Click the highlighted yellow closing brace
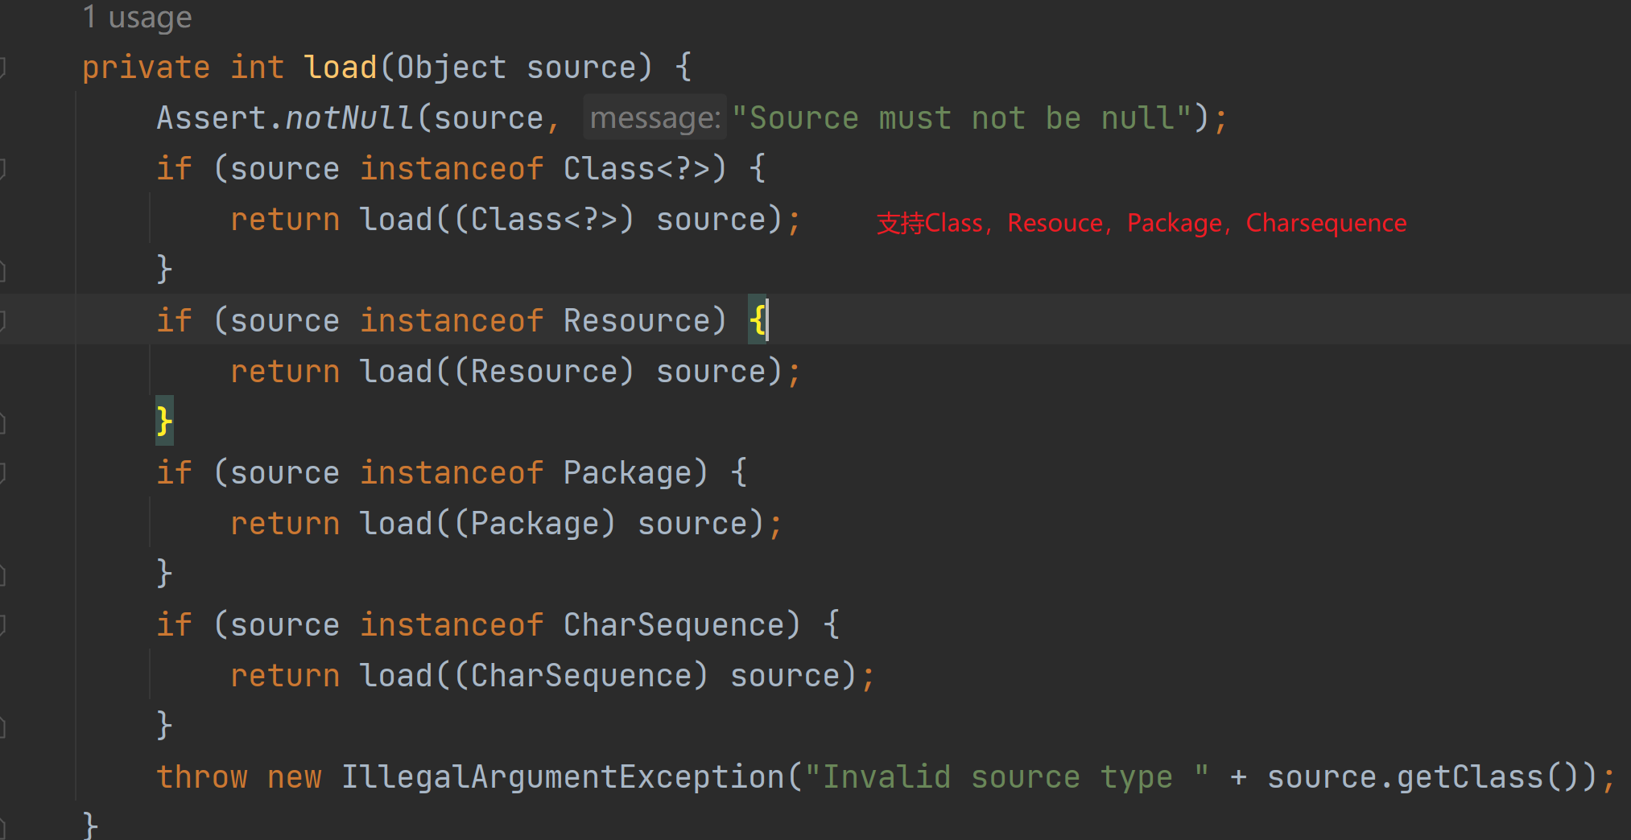Viewport: 1631px width, 840px height. 164,421
